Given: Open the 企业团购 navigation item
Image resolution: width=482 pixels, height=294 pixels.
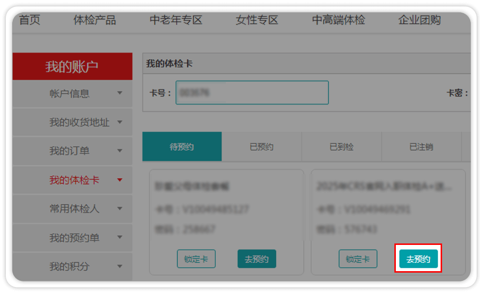Looking at the screenshot, I should (x=419, y=20).
